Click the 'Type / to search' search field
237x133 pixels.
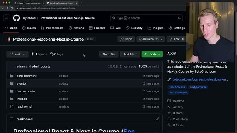(146, 18)
